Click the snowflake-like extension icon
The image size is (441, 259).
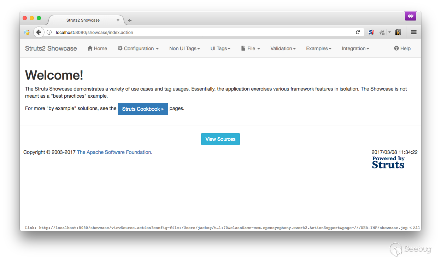pyautogui.click(x=382, y=32)
